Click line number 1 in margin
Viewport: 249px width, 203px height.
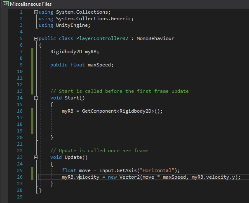click(21, 12)
